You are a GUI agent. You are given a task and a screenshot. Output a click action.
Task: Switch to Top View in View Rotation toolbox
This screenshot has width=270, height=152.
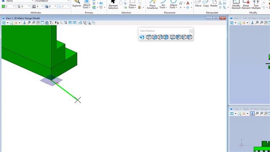tap(149, 37)
